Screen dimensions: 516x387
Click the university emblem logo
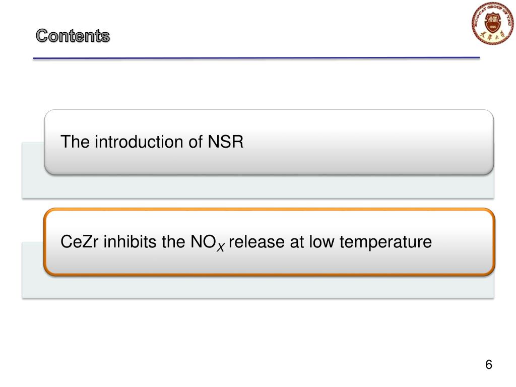tap(493, 23)
